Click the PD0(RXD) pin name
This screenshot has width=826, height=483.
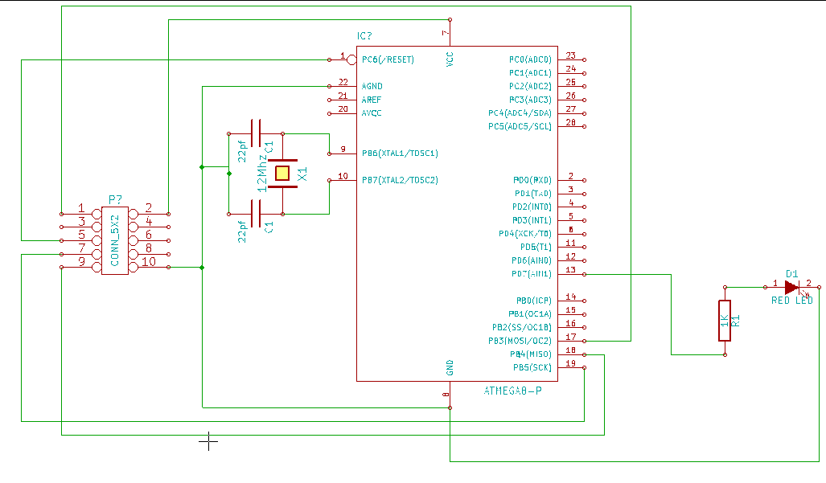(532, 180)
